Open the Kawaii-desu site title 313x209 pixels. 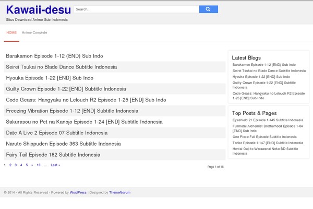[x=38, y=9]
